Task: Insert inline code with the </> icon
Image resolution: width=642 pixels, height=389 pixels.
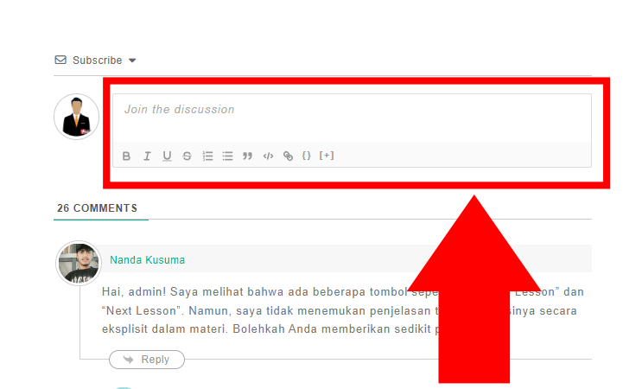Action: [268, 156]
